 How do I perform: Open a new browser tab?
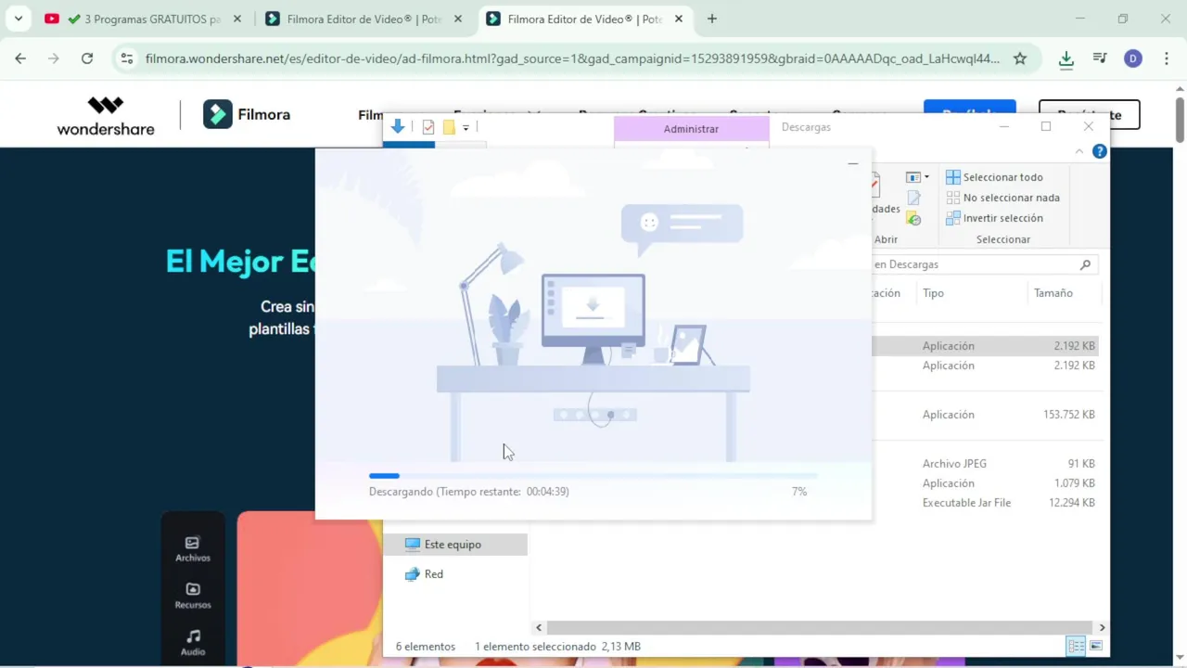click(712, 19)
